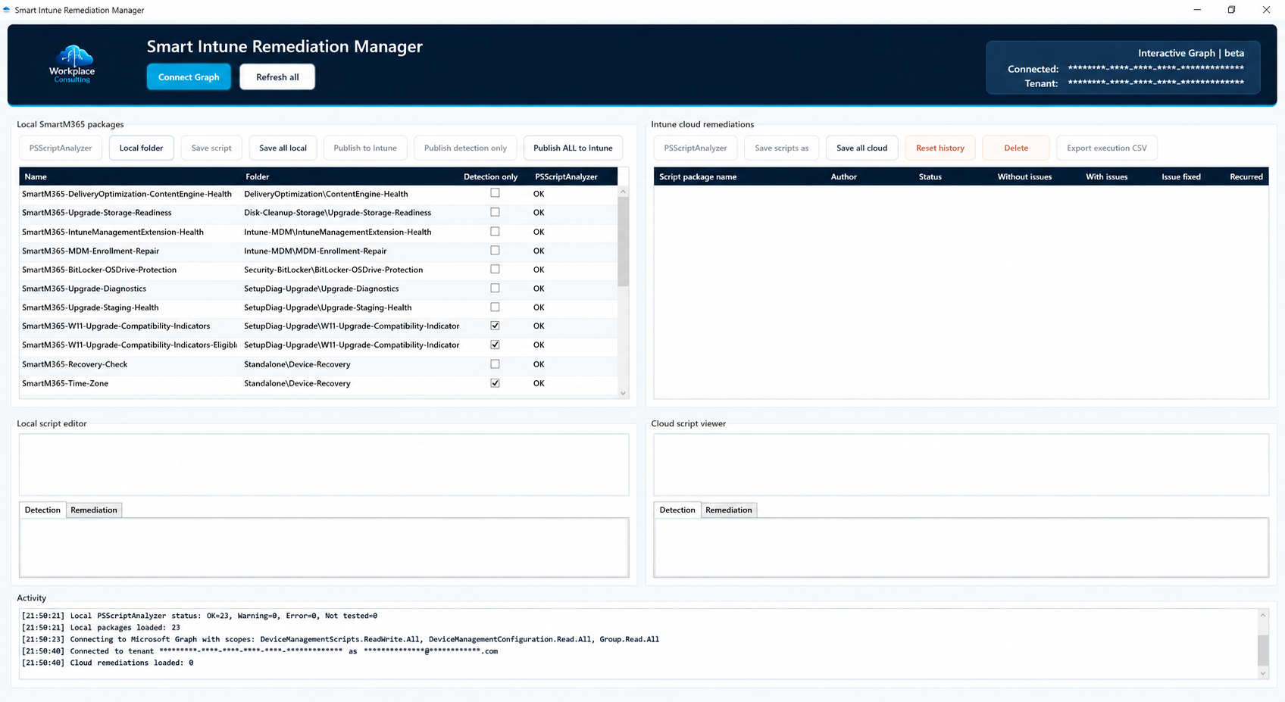
Task: Click the local packages list scroll-down arrow
Action: point(623,392)
